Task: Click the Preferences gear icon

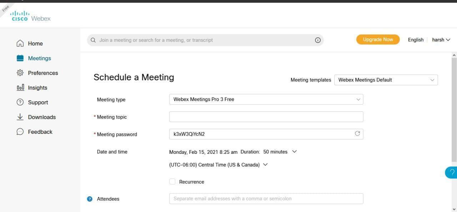Action: pos(20,72)
